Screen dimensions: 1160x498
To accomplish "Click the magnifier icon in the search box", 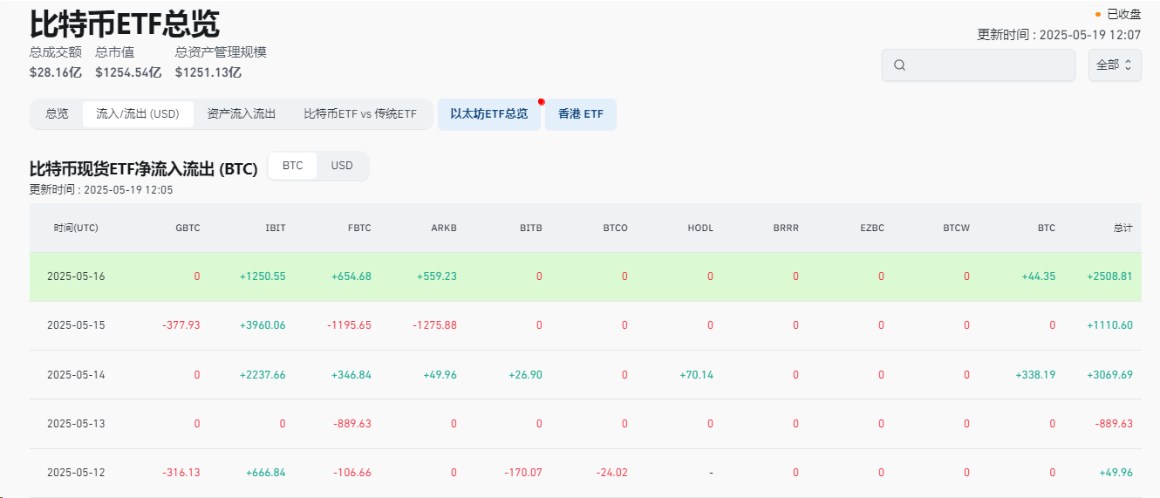I will 900,65.
